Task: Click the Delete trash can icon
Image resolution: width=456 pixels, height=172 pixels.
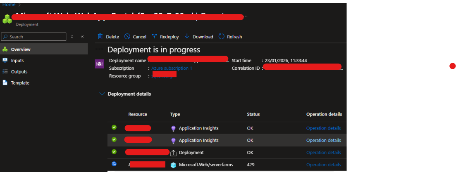Action: [x=100, y=37]
